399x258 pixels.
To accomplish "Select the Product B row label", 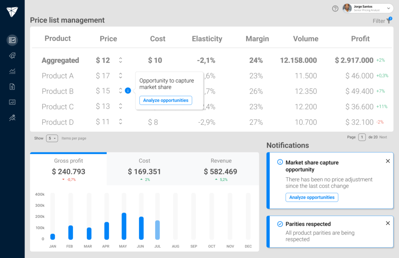I will (x=58, y=91).
